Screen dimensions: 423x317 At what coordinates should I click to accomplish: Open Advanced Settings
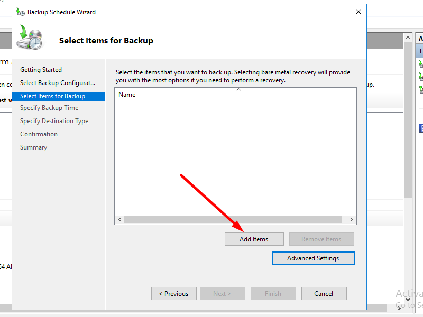pos(312,258)
